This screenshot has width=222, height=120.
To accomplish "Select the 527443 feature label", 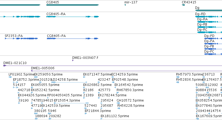I will click(x=91, y=106).
